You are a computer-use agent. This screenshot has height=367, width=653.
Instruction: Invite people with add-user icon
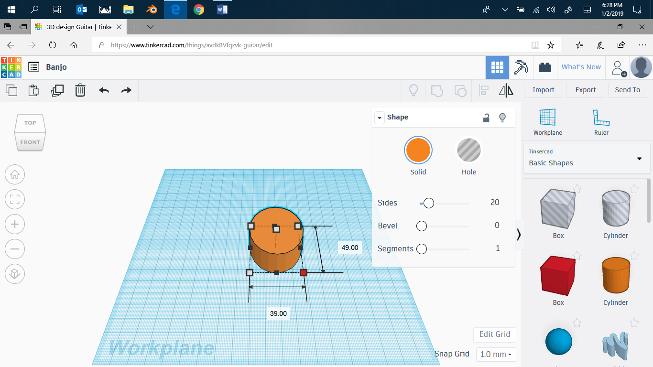click(618, 68)
